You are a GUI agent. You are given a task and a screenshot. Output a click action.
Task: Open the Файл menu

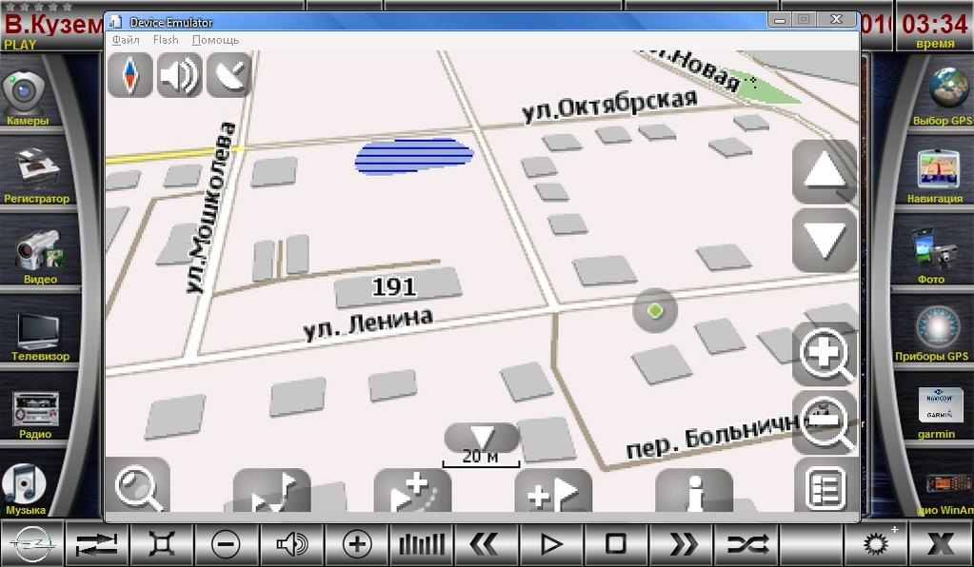126,40
